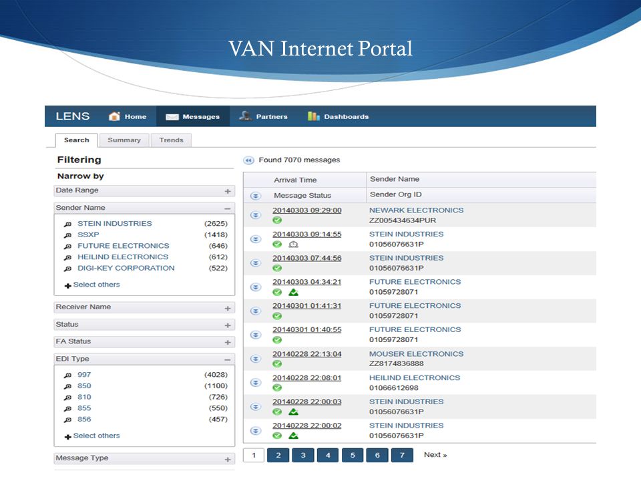Viewport: 641px width, 481px height.
Task: Expand the Receiver Name filter
Action: tap(228, 308)
